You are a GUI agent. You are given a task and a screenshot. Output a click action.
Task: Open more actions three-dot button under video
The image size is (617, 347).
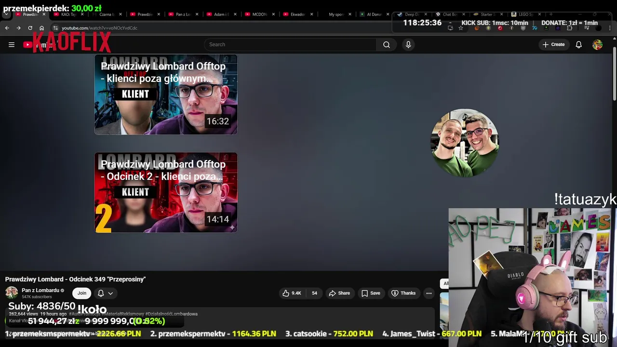pos(429,293)
